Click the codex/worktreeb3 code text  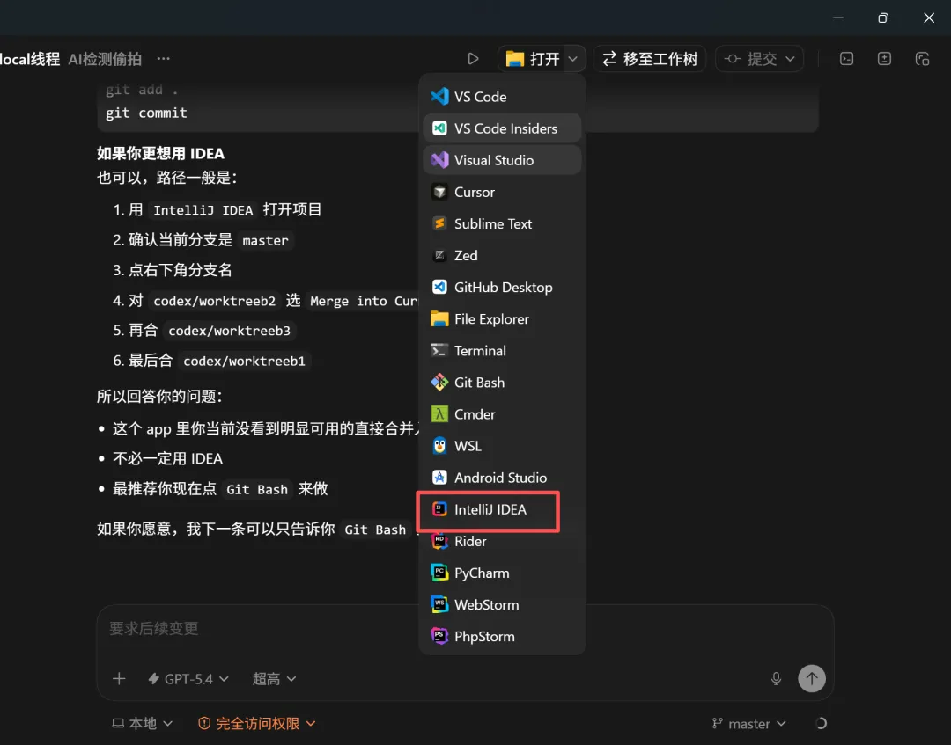tap(229, 331)
